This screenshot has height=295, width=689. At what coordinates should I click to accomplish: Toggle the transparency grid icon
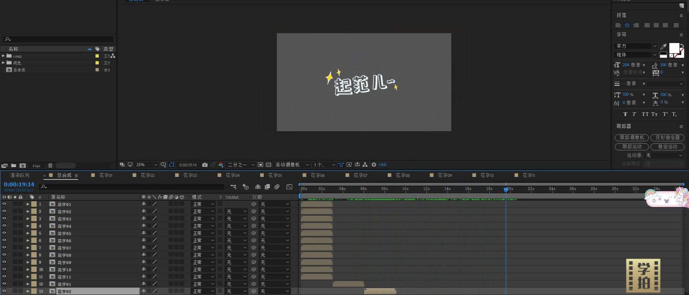[268, 165]
